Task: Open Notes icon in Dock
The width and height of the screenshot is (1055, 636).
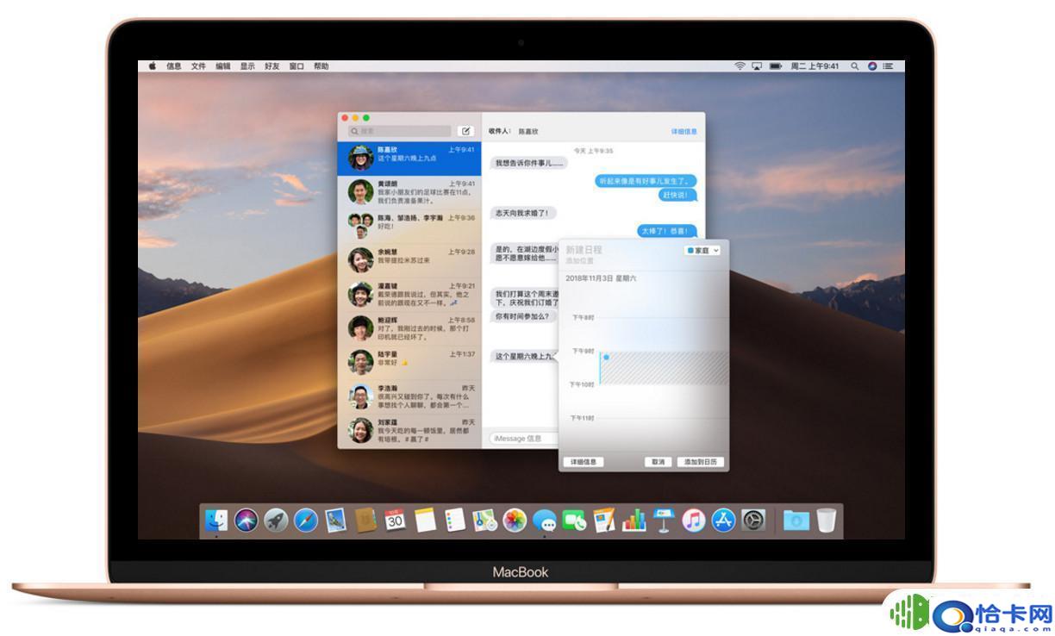Action: 425,521
